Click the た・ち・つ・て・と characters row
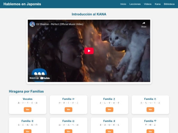This screenshot has height=133, width=178. pyautogui.click(x=150, y=103)
